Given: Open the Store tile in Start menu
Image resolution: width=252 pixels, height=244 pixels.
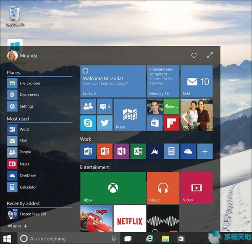Looking at the screenshot, I should pyautogui.click(x=155, y=123).
